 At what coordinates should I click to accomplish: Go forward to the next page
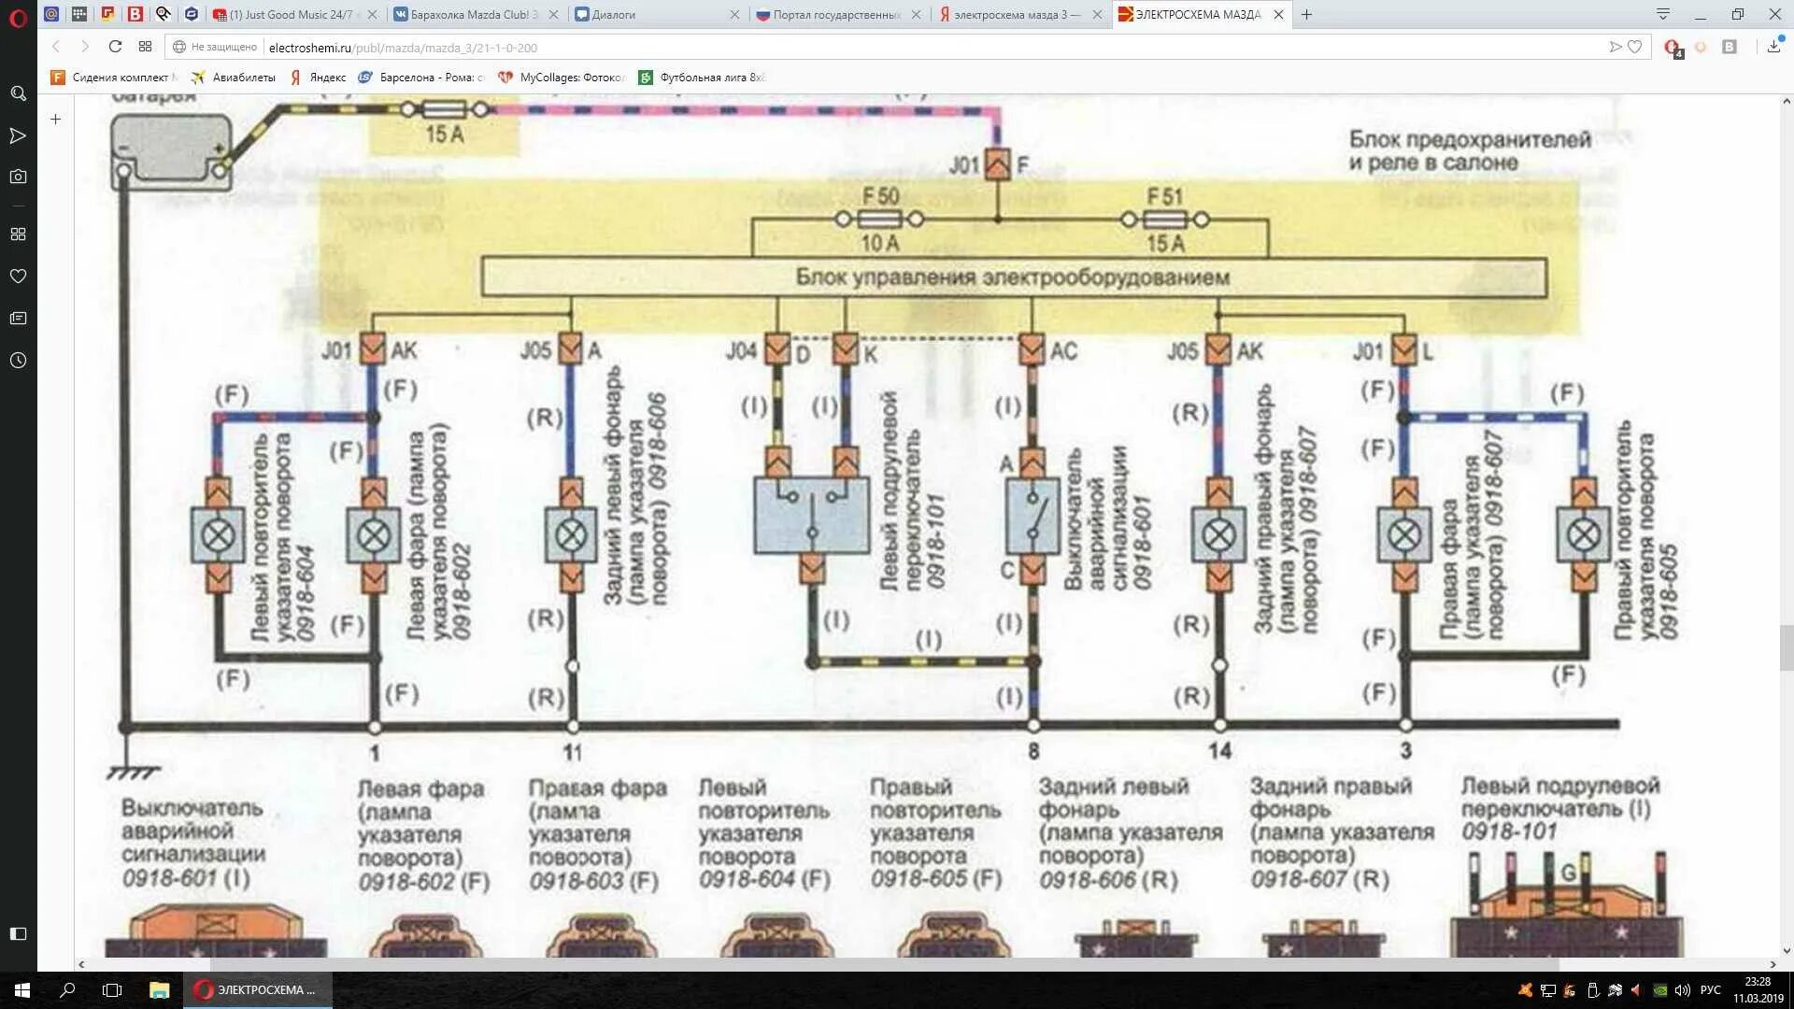[85, 47]
